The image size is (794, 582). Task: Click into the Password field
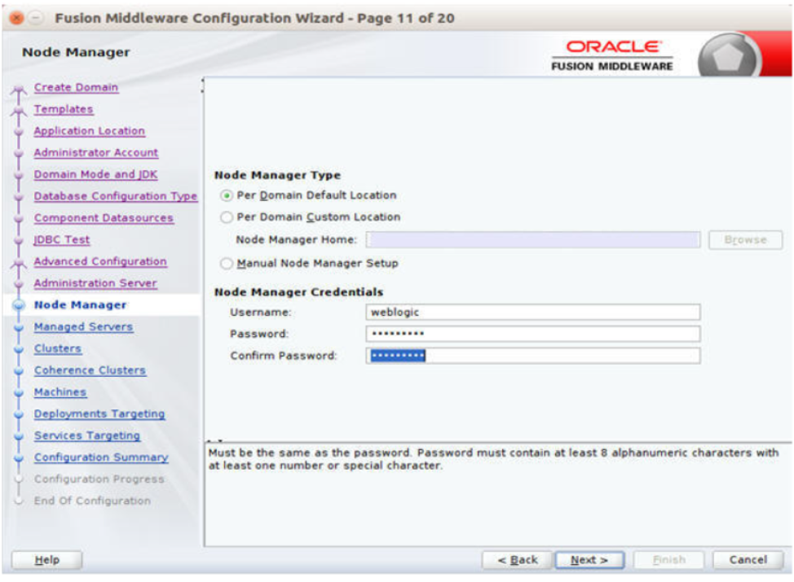(532, 334)
